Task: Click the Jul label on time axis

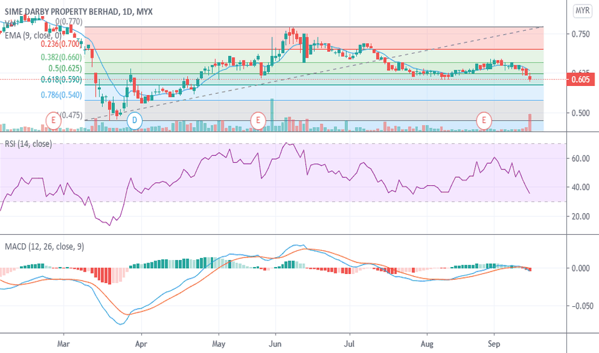Action: point(349,344)
